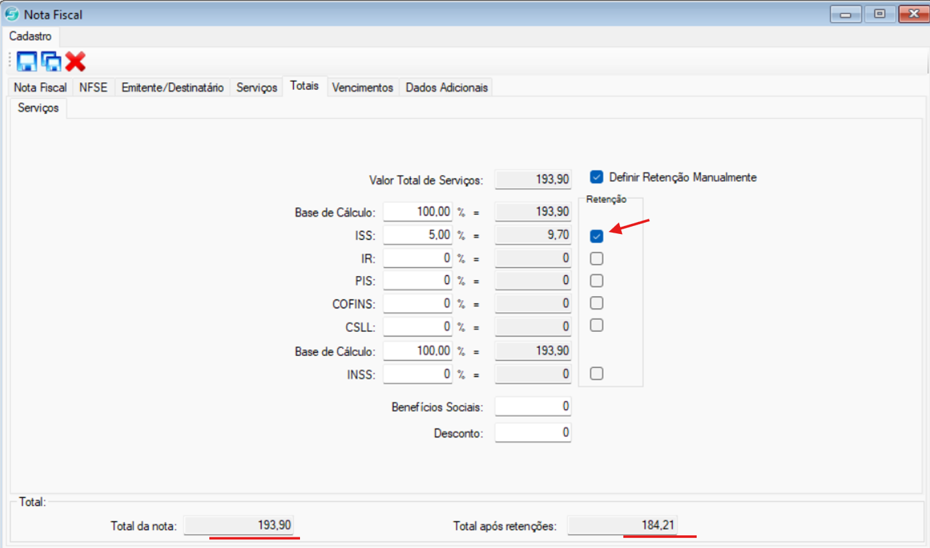This screenshot has width=930, height=548.
Task: Open the Vencimentos tab
Action: (363, 87)
